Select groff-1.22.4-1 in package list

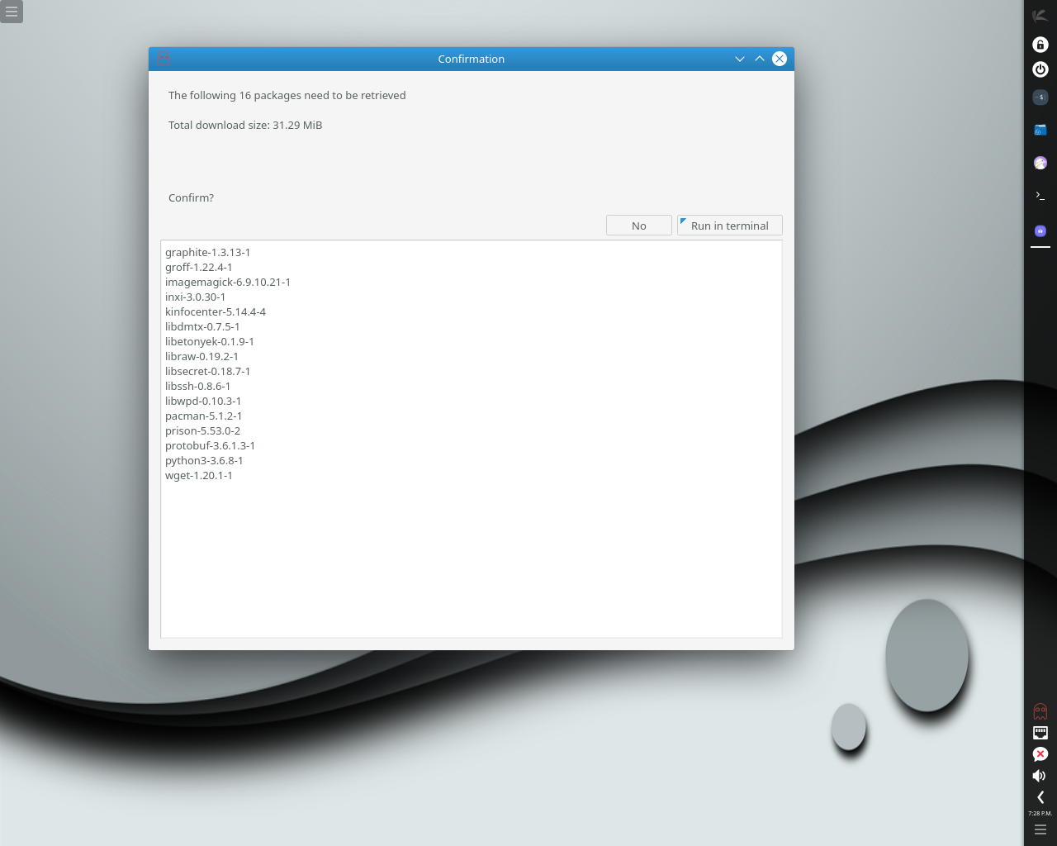[198, 268]
